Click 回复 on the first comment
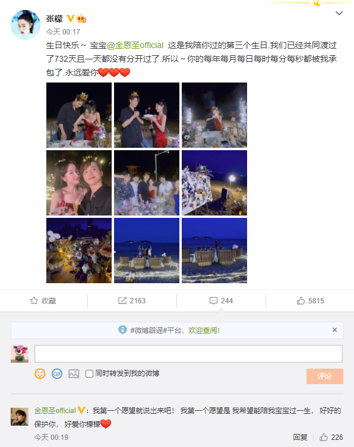This screenshot has height=447, width=354. pyautogui.click(x=300, y=438)
